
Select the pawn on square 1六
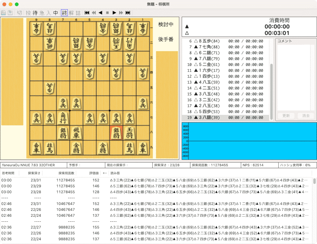tap(143, 103)
